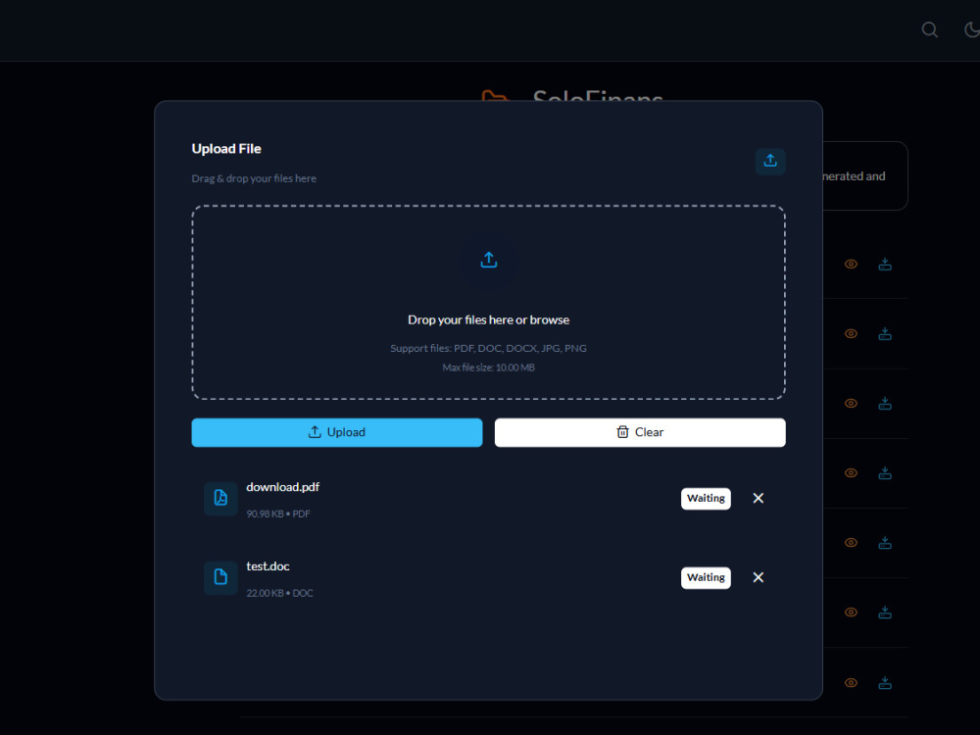This screenshot has width=980, height=735.
Task: View seventh file row eye icon in background
Action: (852, 682)
